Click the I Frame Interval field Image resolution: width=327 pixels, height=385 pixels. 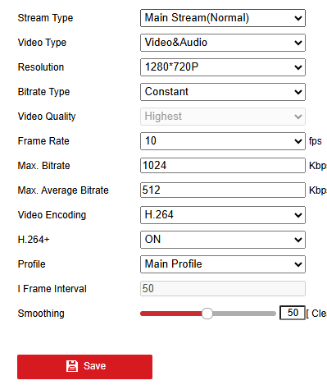click(223, 288)
